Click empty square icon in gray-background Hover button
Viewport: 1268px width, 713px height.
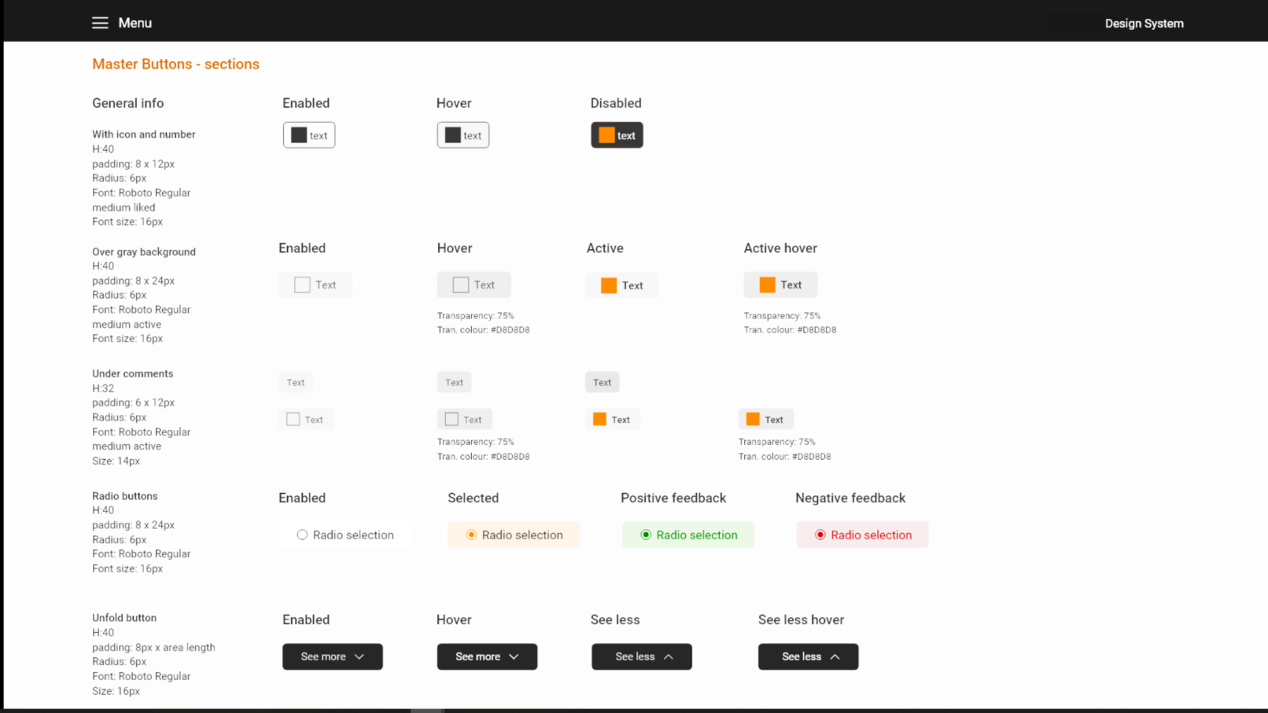(461, 285)
